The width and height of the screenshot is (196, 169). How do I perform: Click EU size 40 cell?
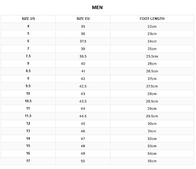[x=83, y=64]
